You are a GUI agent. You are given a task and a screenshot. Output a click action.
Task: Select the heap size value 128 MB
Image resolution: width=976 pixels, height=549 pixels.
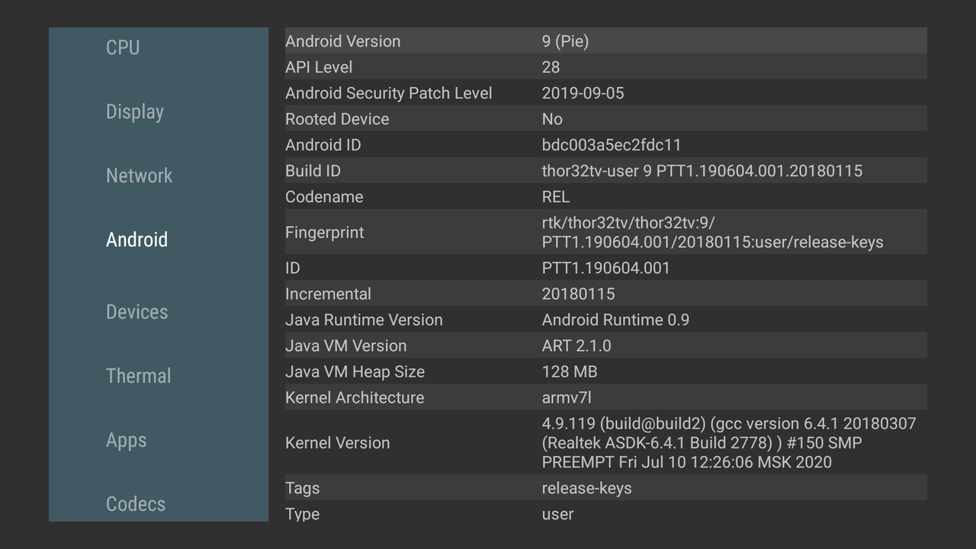click(x=570, y=371)
